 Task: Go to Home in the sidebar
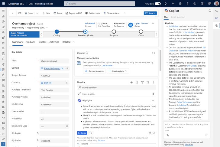(3, 16)
